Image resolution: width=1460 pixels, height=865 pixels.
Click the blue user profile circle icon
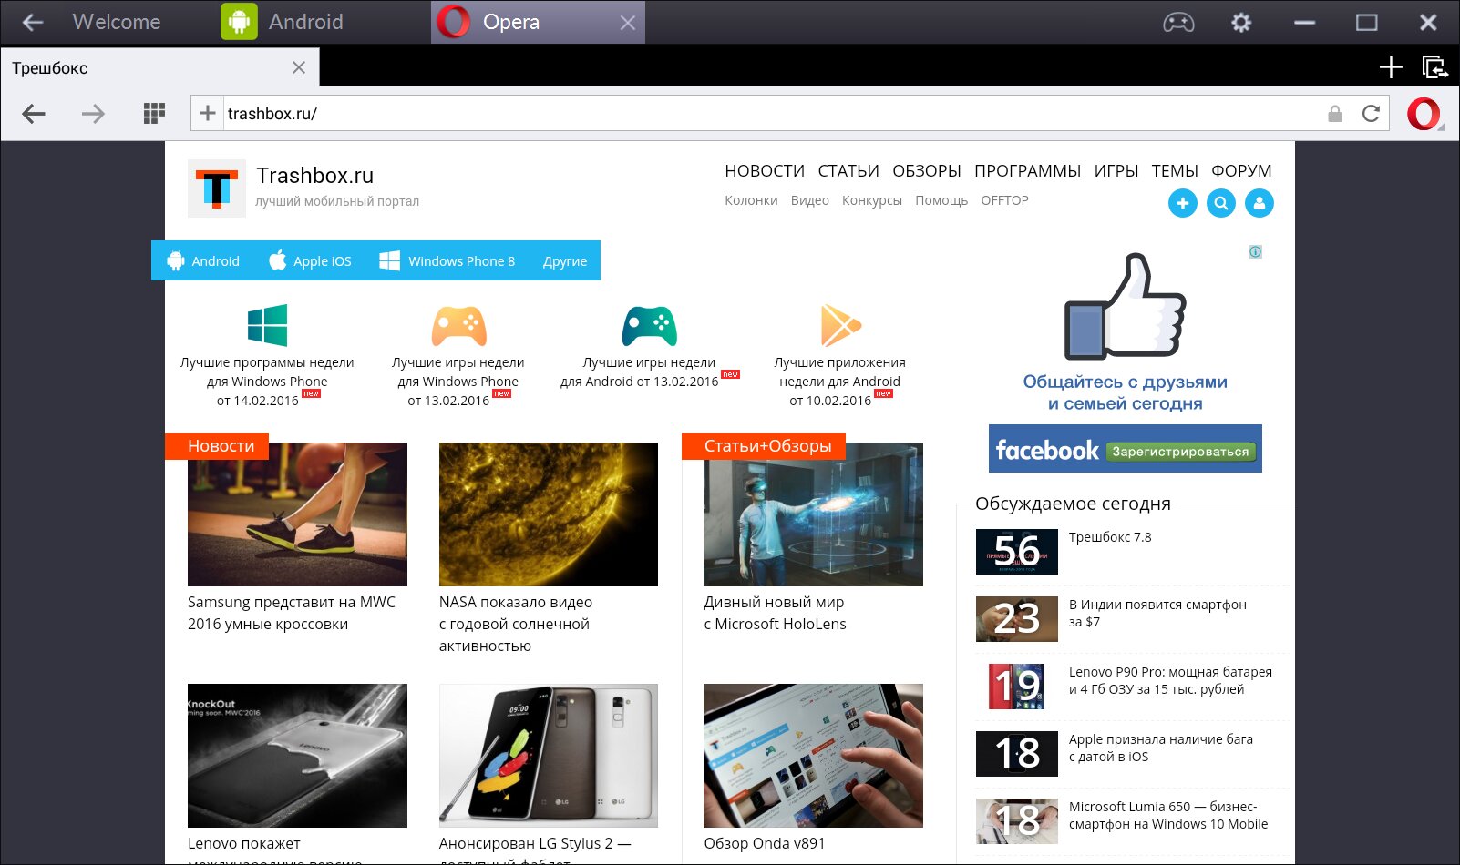(1260, 203)
